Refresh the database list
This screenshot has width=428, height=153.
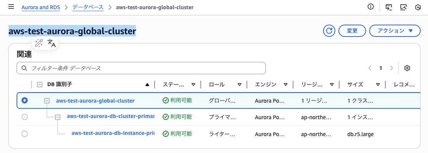[x=329, y=31]
